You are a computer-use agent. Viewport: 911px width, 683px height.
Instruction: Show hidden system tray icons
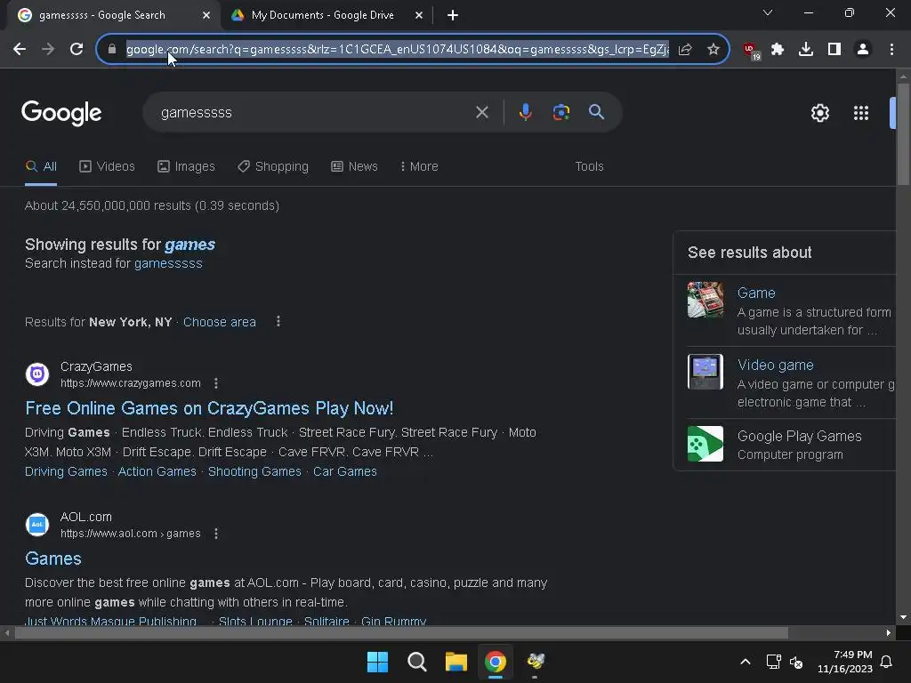[x=745, y=662]
